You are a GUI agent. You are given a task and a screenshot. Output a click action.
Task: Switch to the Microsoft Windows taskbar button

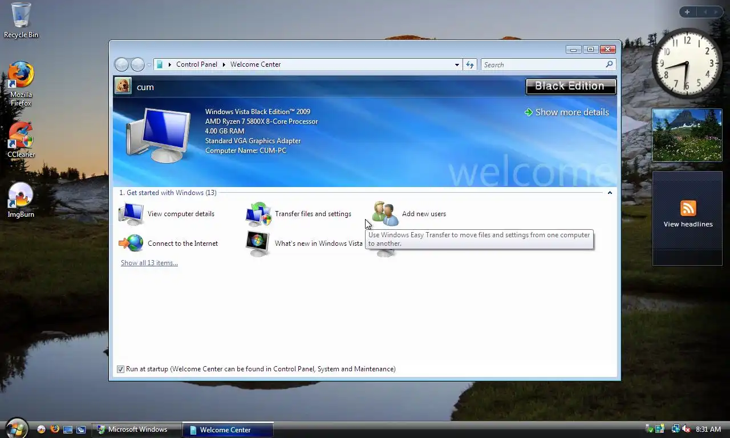click(x=136, y=429)
